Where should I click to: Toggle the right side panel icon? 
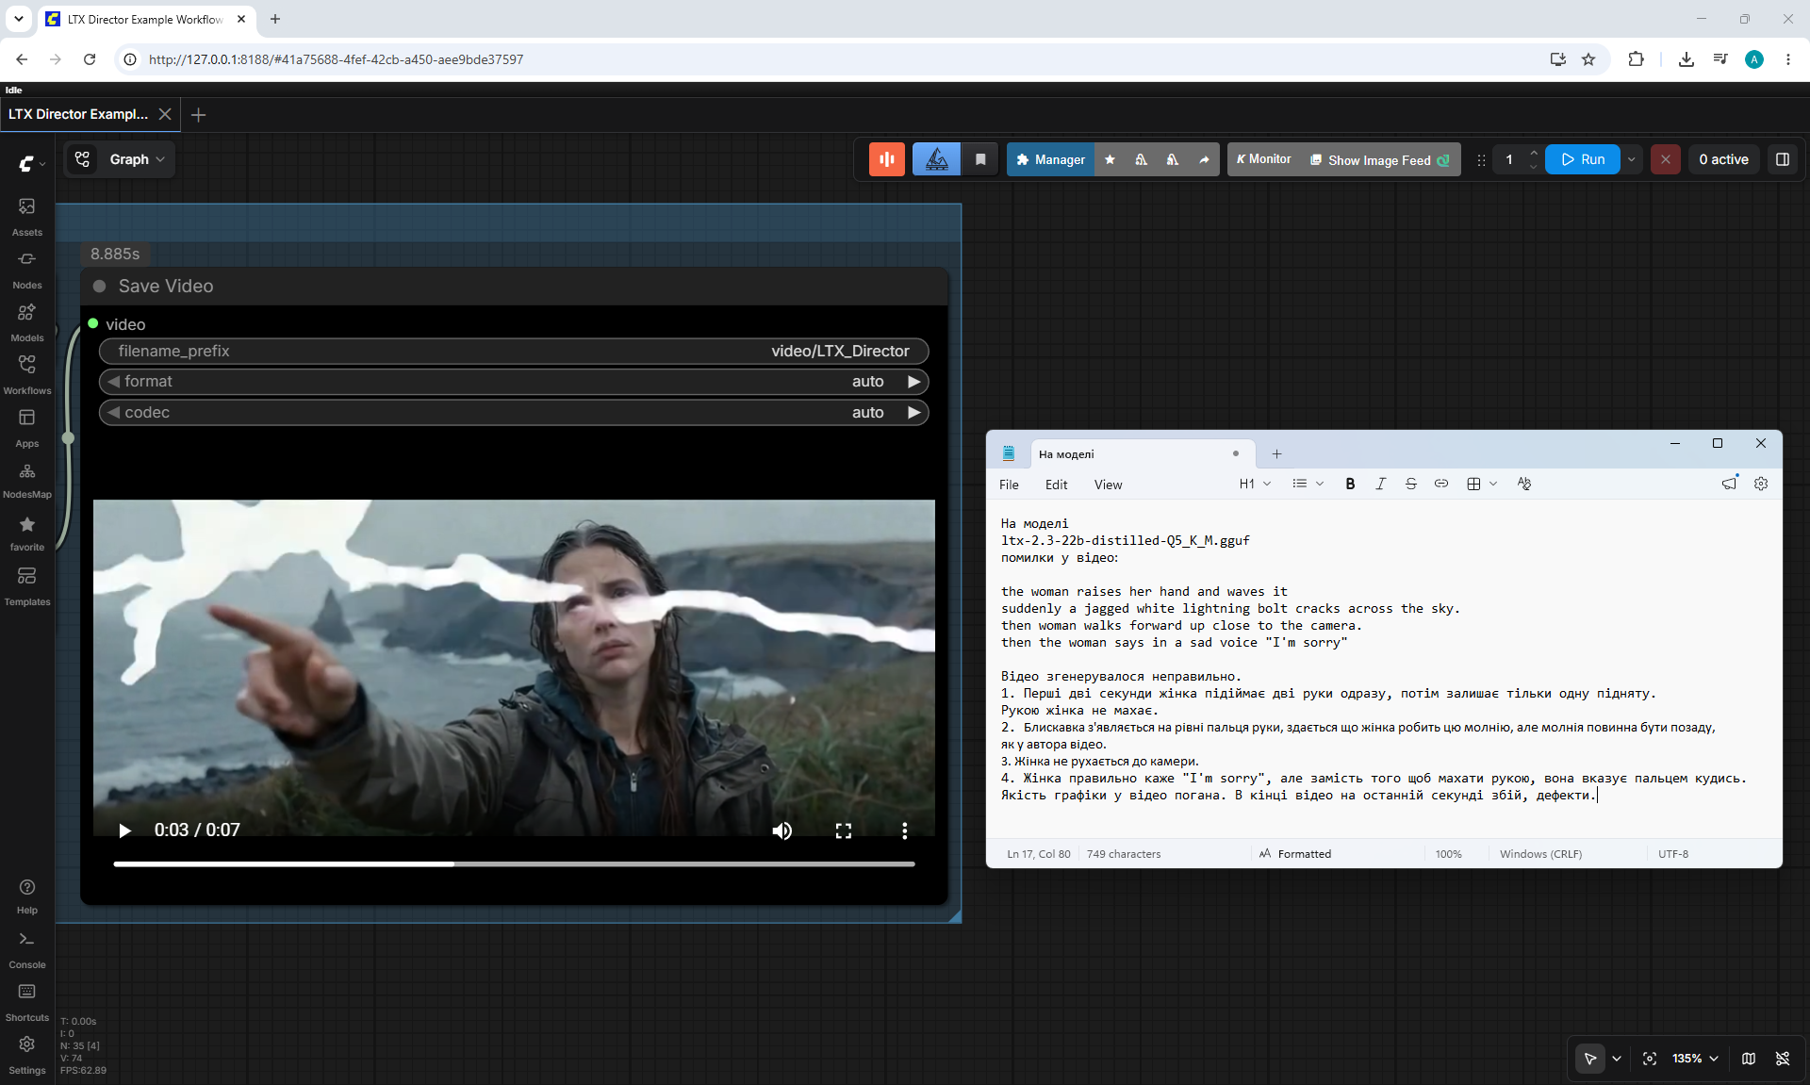click(1783, 159)
